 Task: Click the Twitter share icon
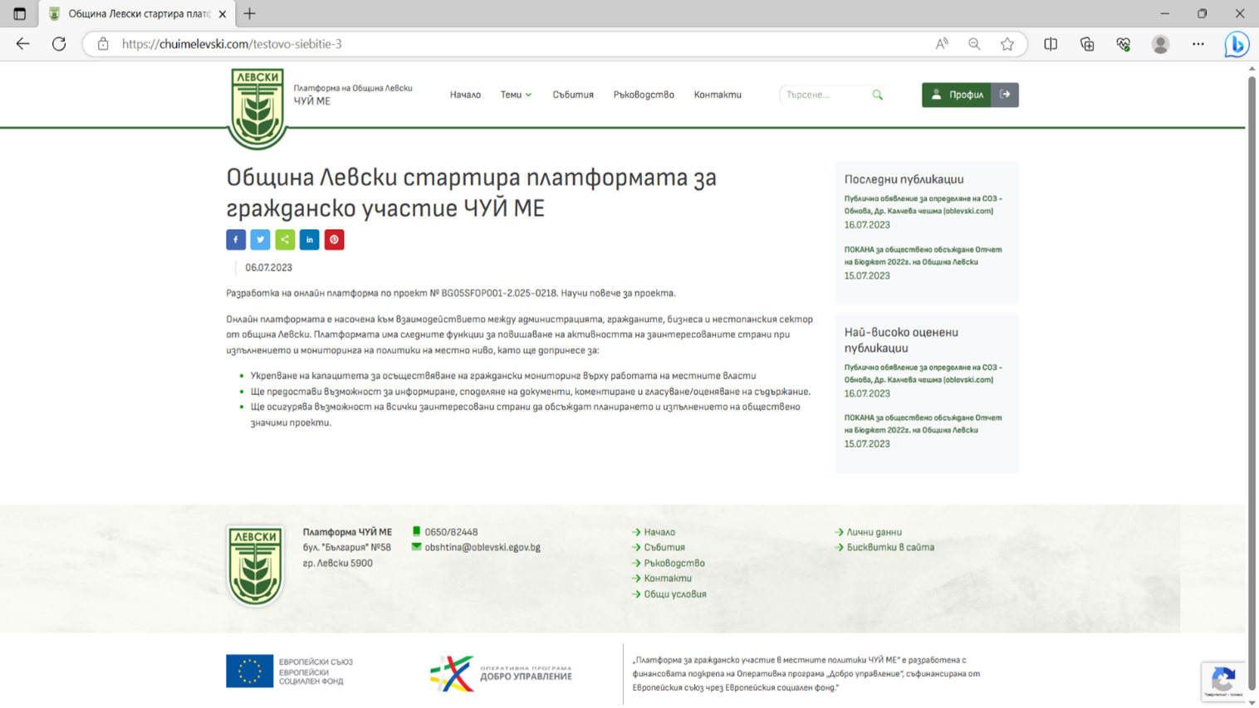pyautogui.click(x=260, y=240)
